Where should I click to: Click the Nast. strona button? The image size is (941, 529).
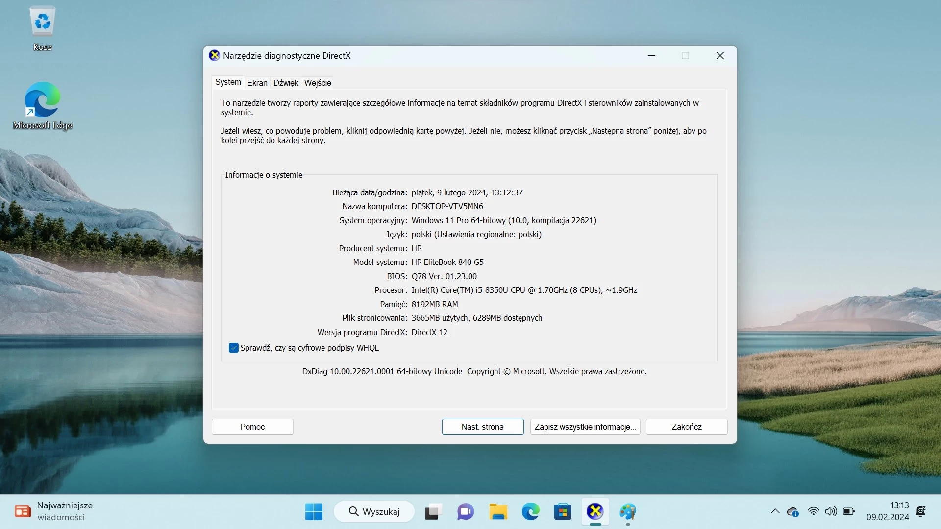(x=482, y=427)
